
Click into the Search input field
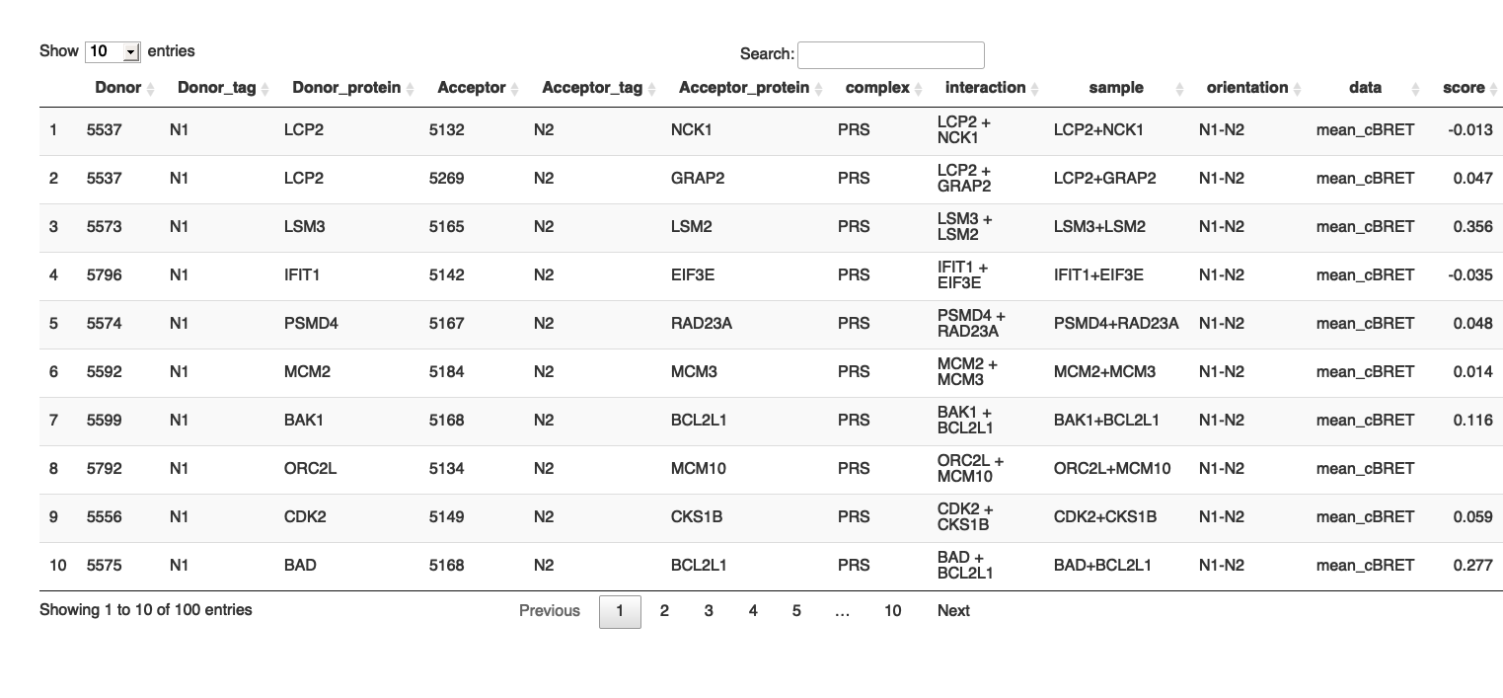click(x=890, y=55)
